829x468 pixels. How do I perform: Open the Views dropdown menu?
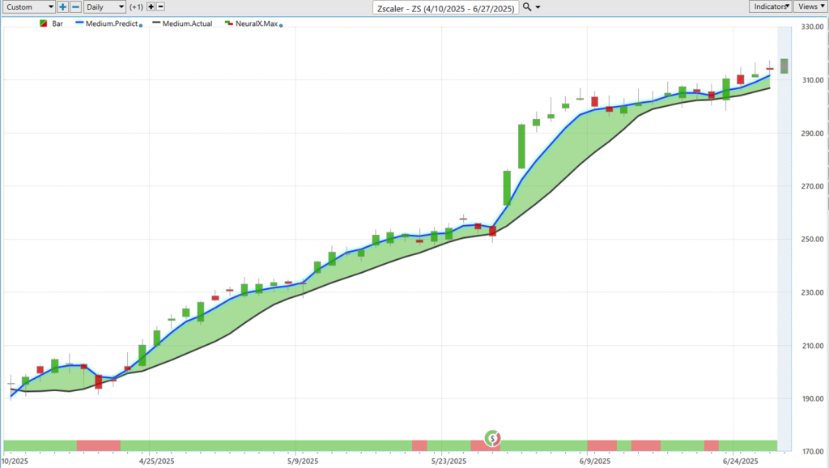(x=811, y=6)
